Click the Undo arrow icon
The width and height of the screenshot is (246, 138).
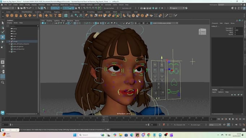click(27, 8)
